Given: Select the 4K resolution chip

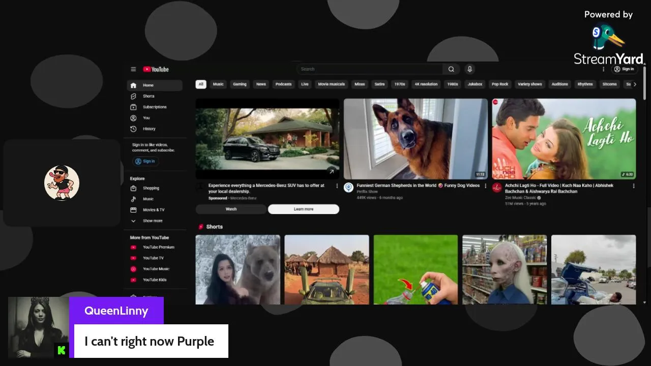Looking at the screenshot, I should pos(426,84).
